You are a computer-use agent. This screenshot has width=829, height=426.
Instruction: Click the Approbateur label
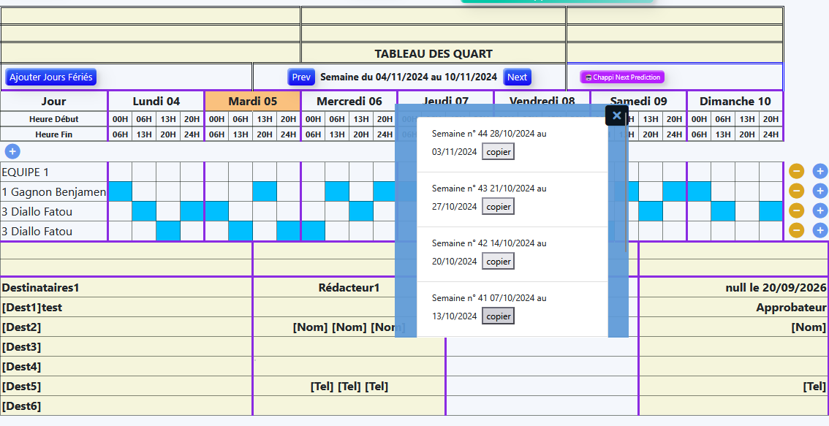pyautogui.click(x=791, y=308)
